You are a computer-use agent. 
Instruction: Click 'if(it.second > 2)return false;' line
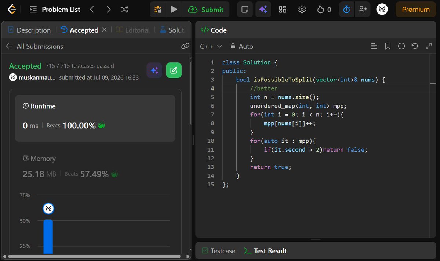tap(315, 149)
